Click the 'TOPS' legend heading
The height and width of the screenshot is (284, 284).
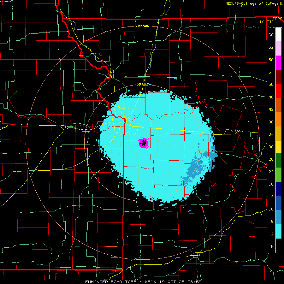click(277, 19)
